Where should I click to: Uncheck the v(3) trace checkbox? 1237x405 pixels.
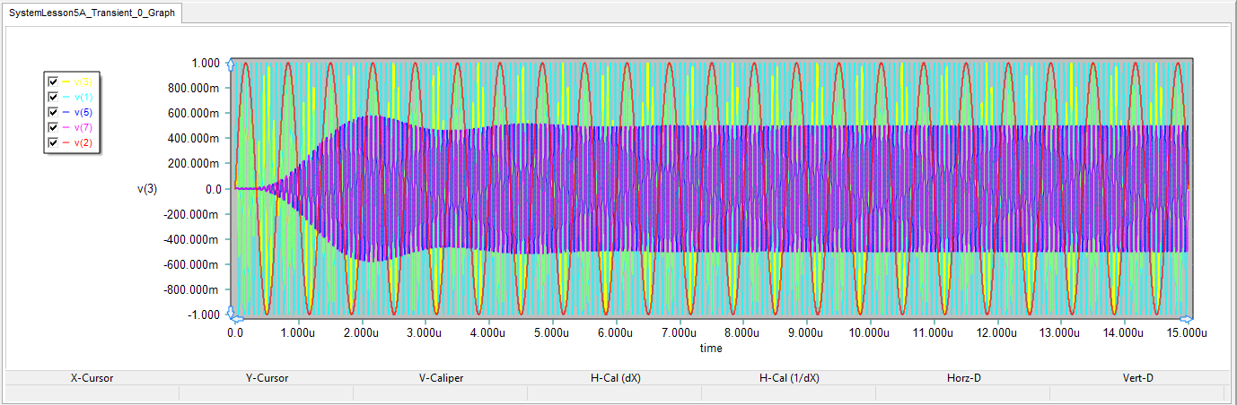(x=53, y=82)
